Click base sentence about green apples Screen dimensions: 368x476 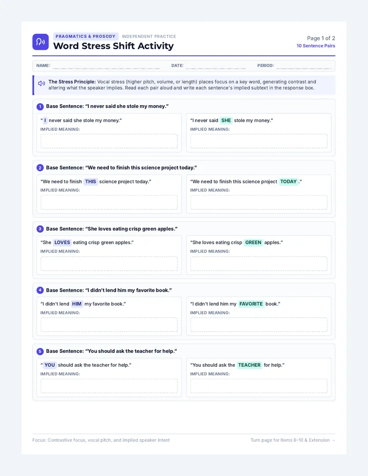tap(112, 229)
